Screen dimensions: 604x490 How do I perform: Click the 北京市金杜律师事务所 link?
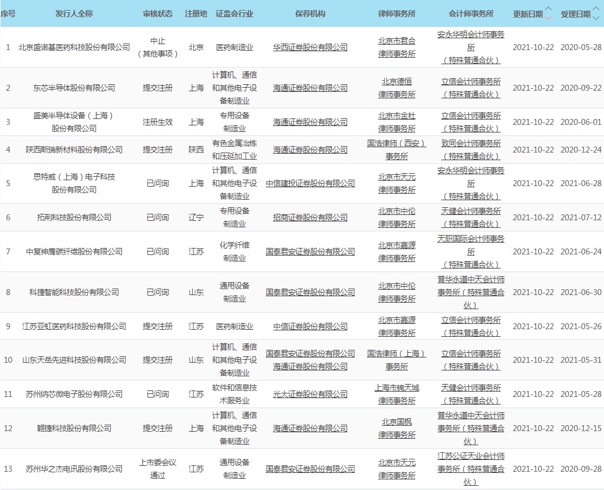[397, 122]
